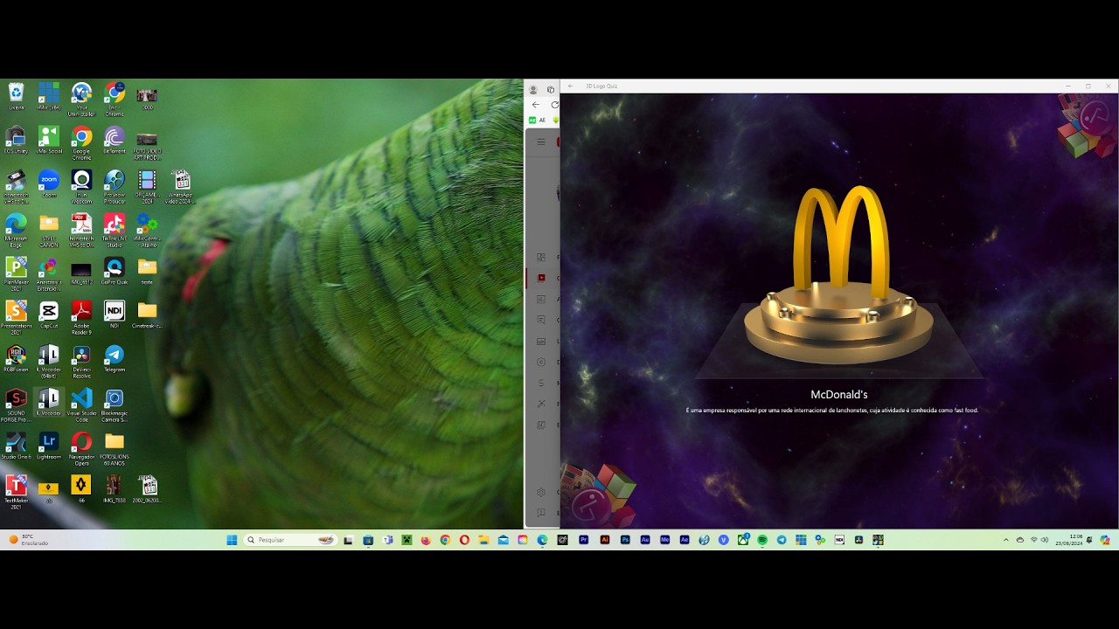Select the McDonald's answer title text

pos(839,395)
